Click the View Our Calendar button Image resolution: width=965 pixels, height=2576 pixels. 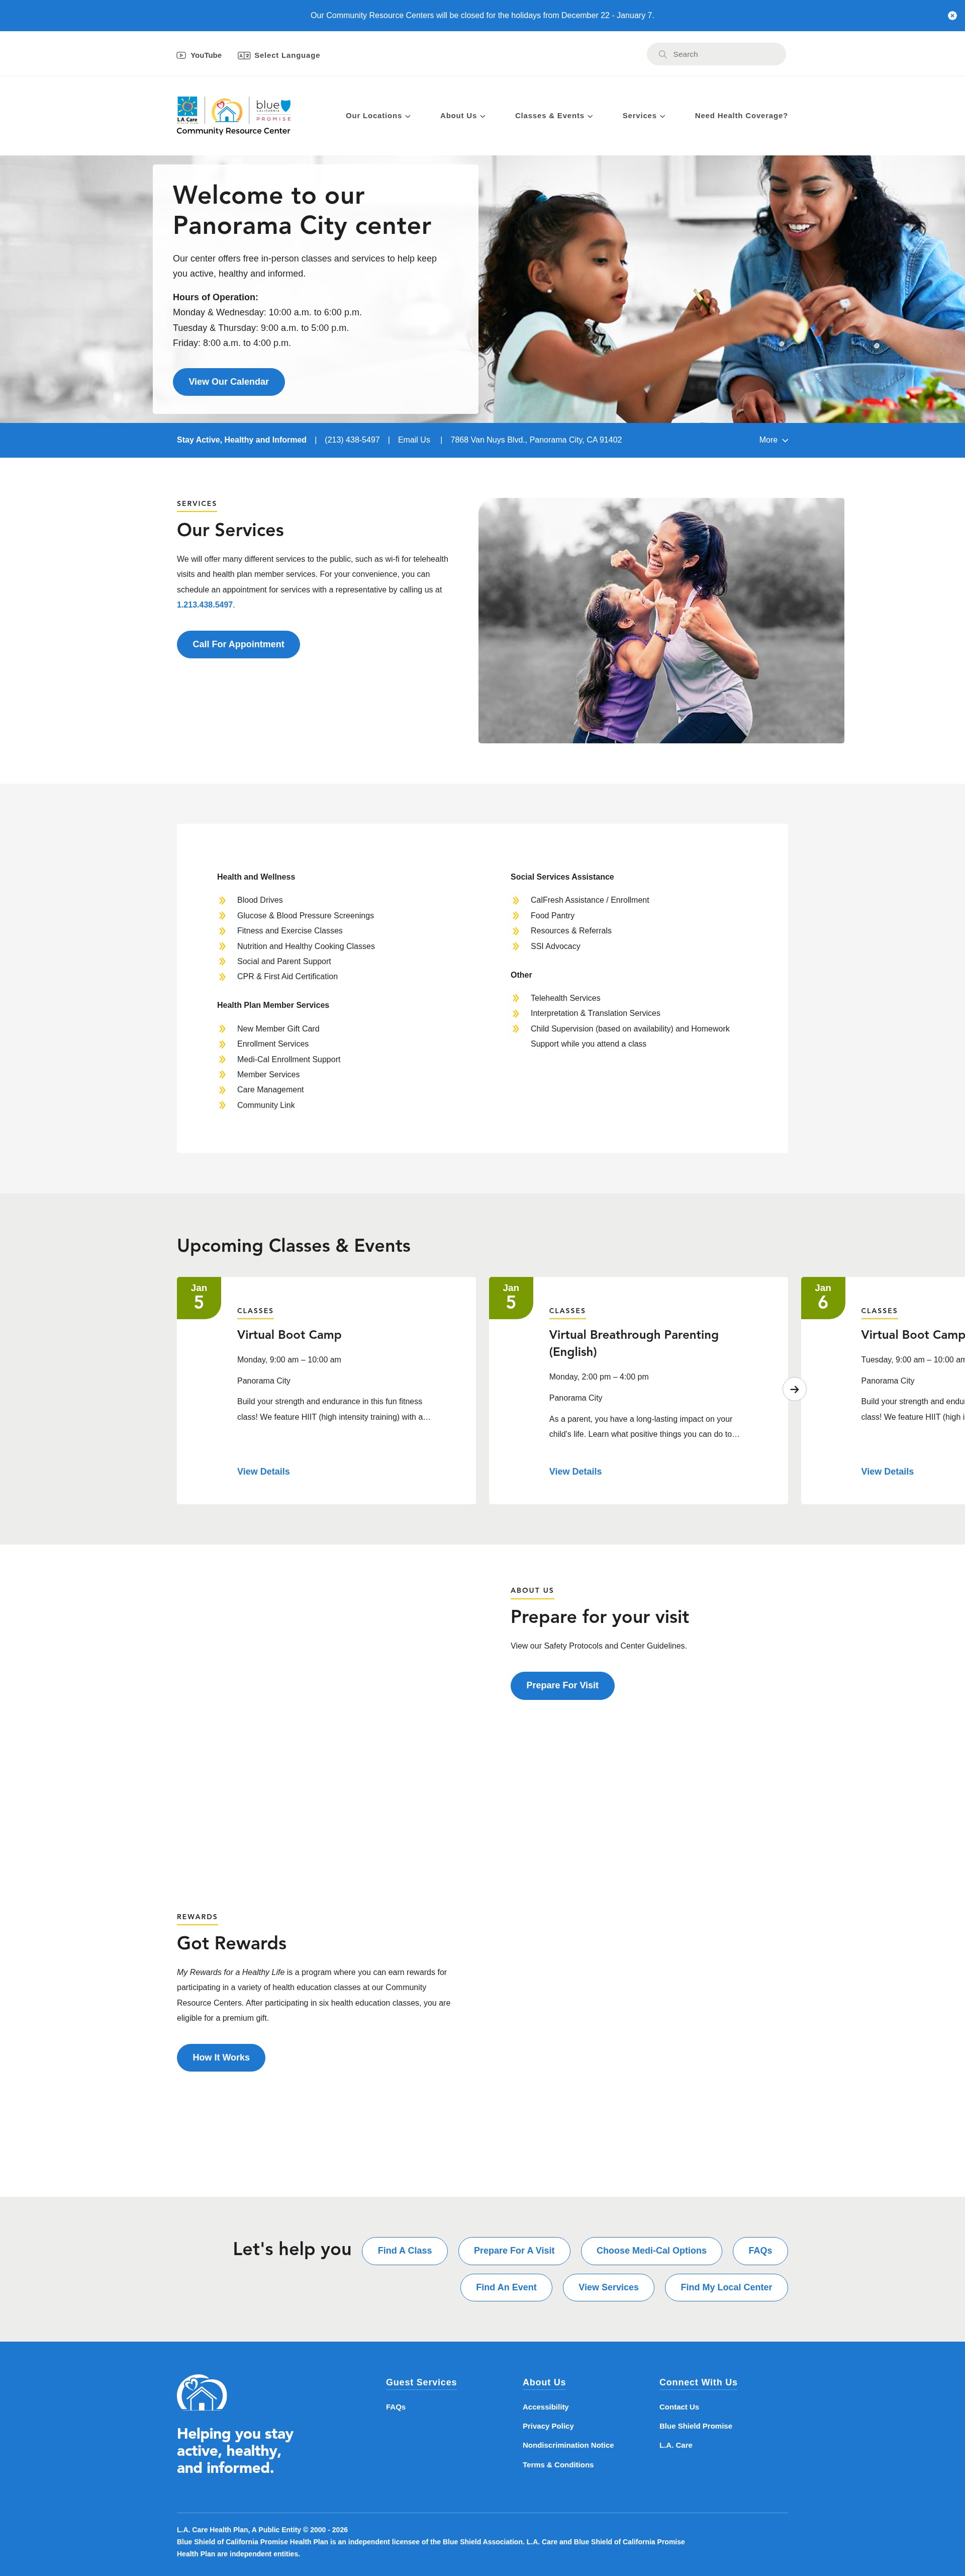229,382
